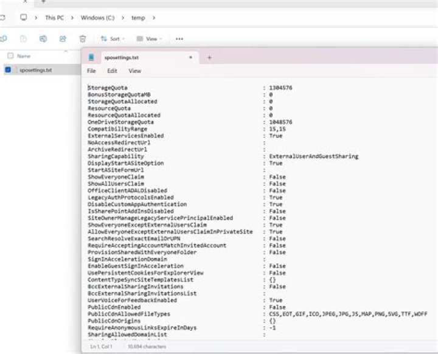438x354 pixels.
Task: Open the Sort dropdown in Explorer
Action: click(113, 39)
